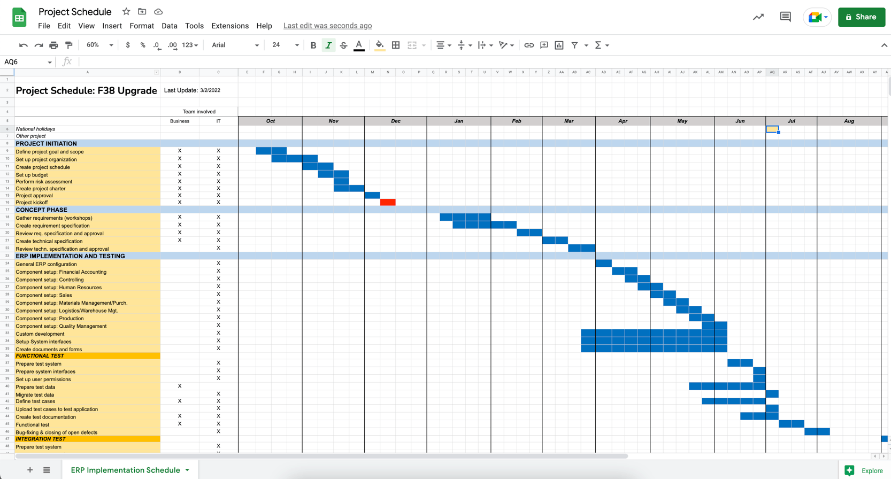This screenshot has height=479, width=891.
Task: Click the print icon
Action: (x=53, y=45)
